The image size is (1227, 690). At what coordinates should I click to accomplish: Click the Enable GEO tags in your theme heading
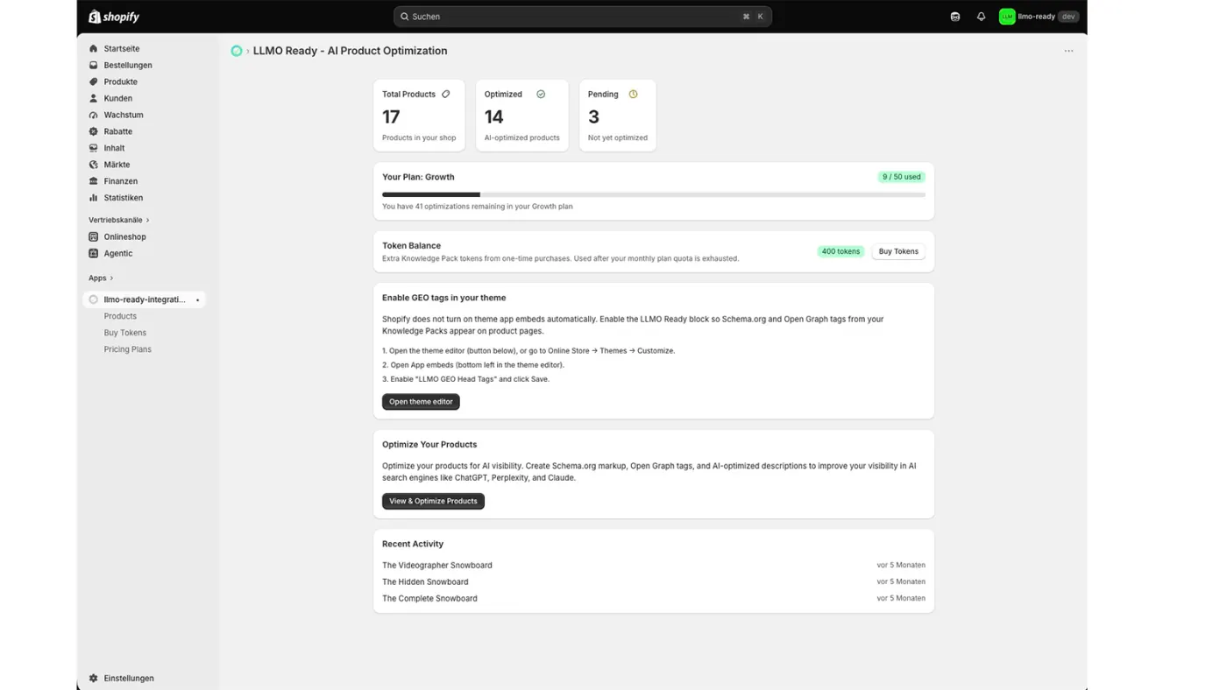click(x=443, y=298)
